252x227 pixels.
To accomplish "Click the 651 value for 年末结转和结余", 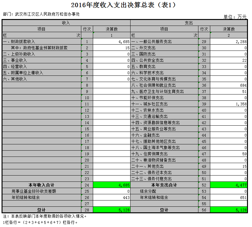I will click(x=229, y=197).
